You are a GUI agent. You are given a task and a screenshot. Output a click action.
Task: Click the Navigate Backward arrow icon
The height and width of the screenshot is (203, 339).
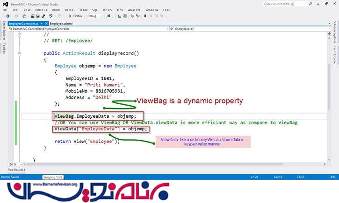(8, 16)
